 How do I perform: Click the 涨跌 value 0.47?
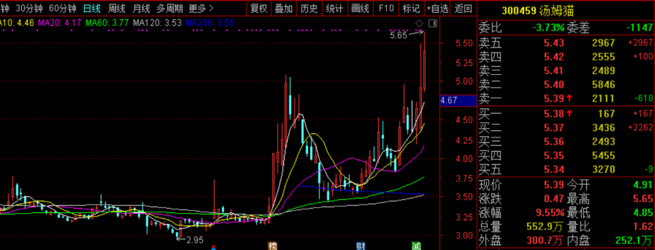point(554,198)
